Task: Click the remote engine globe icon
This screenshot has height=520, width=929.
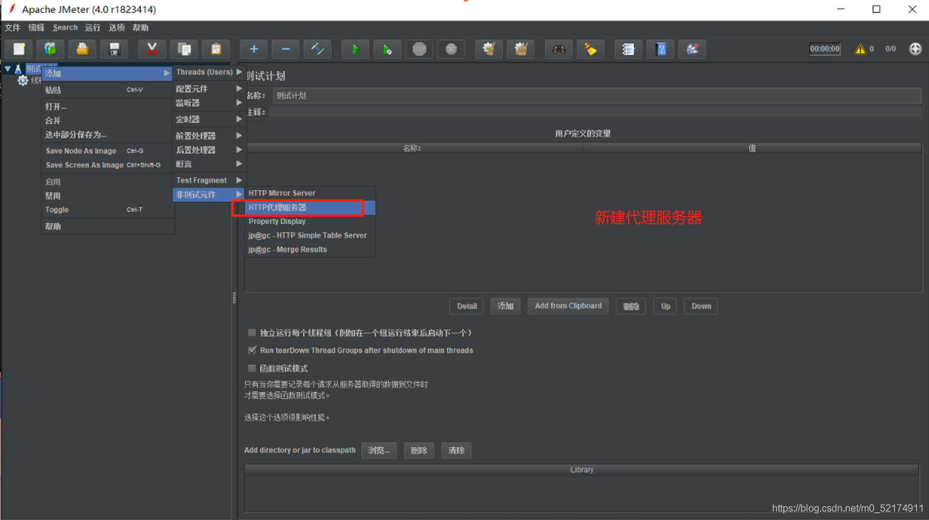Action: coord(915,49)
